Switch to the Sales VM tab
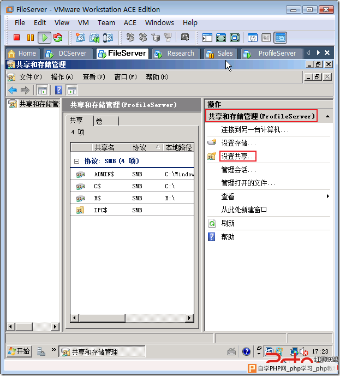The height and width of the screenshot is (376, 340). tap(220, 53)
